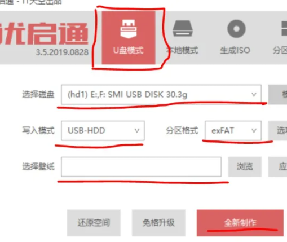Open the 写入模式 USB-HDD dropdown
This screenshot has height=242, width=287.
click(x=103, y=131)
